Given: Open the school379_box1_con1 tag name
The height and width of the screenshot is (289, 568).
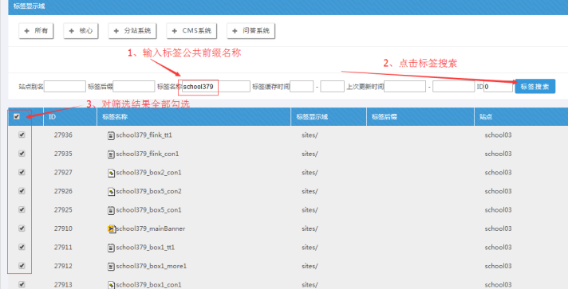Looking at the screenshot, I should (148, 285).
